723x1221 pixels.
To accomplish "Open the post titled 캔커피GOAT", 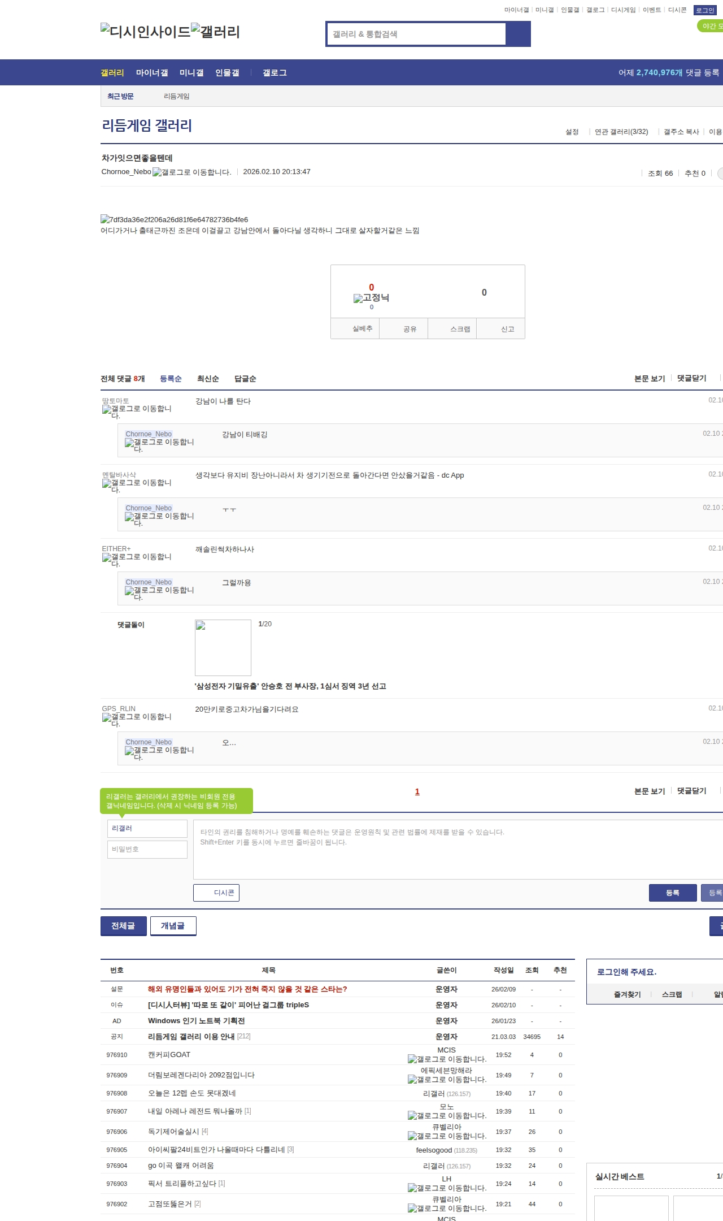I will click(169, 1055).
